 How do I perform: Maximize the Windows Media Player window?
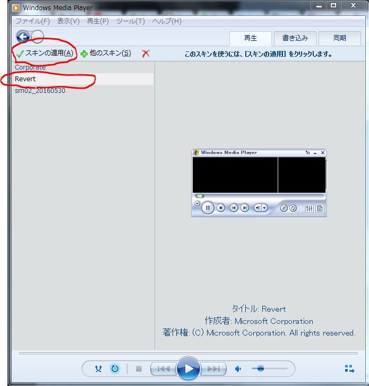[x=333, y=6]
